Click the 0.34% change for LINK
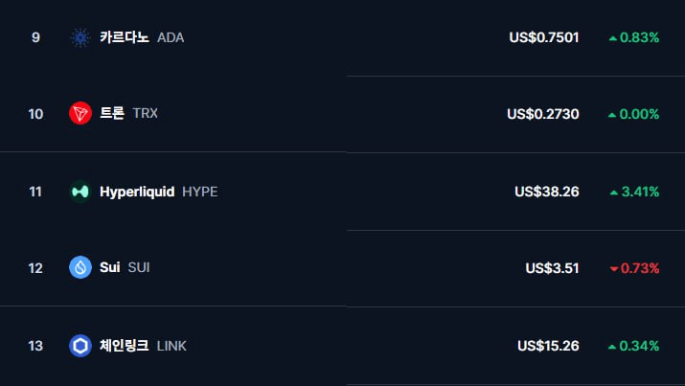Screen dimensions: 685x386 click(639, 346)
